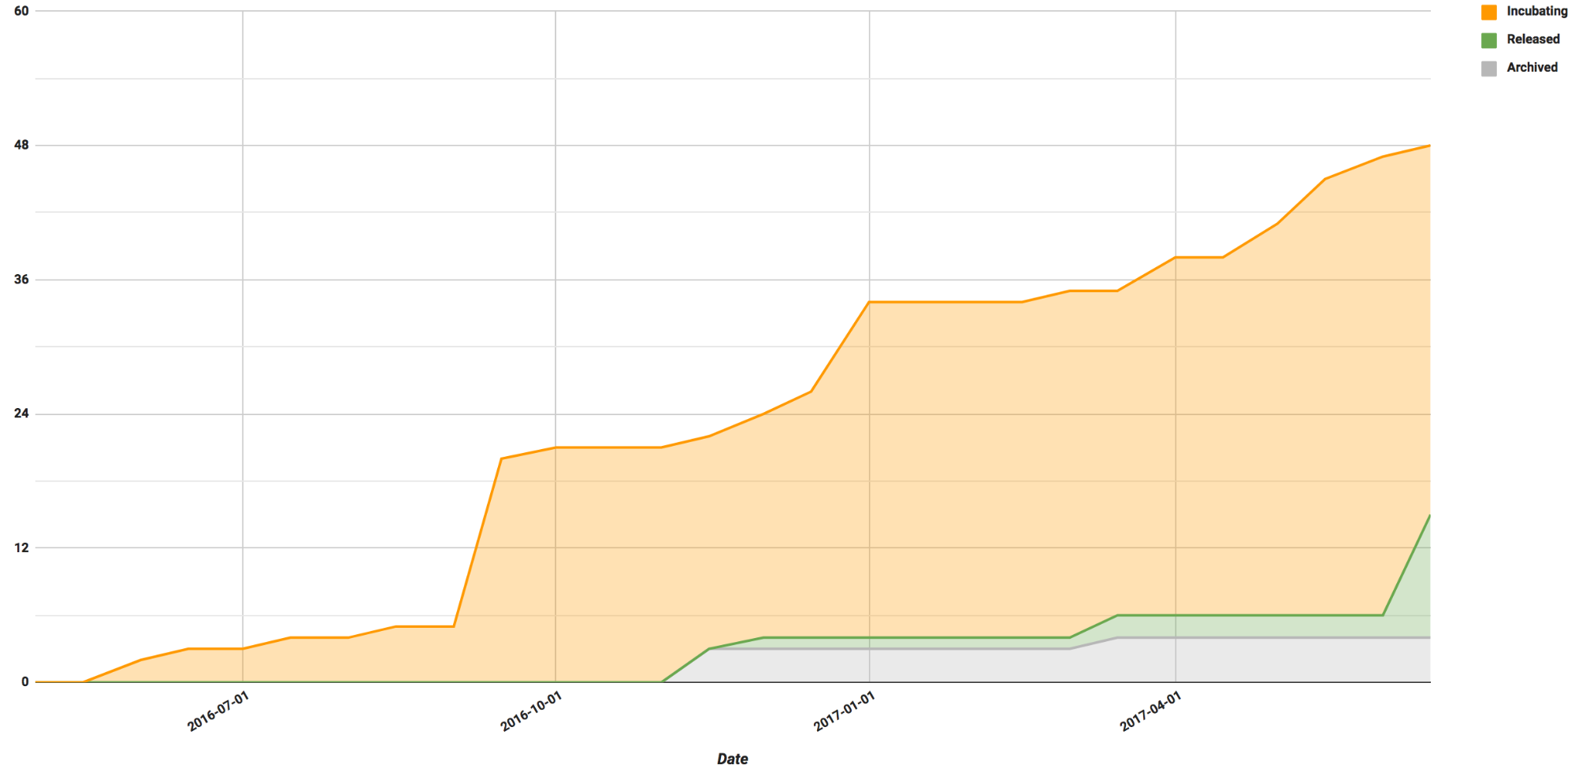Click the orange line point at 2017-01-01

[x=869, y=302]
